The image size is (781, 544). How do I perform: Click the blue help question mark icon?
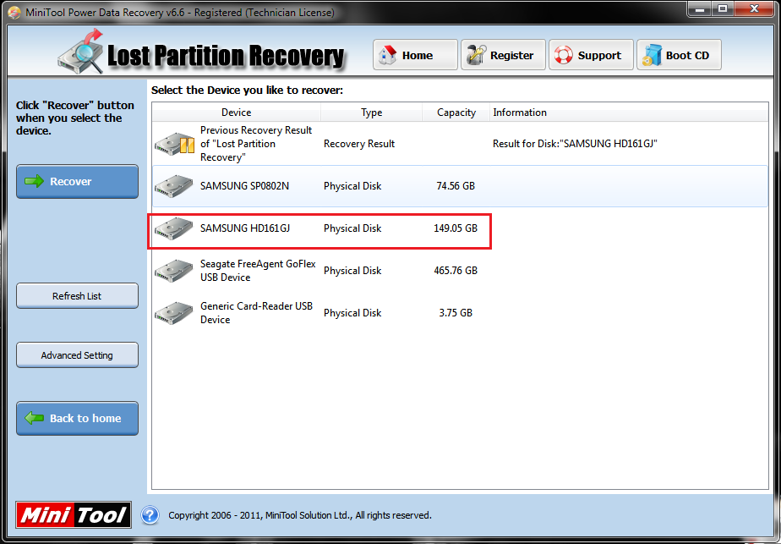tap(150, 515)
